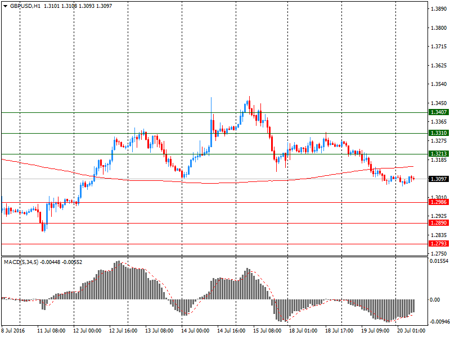The width and height of the screenshot is (450, 337).
Task: Click the 1.3800 price scale value
Action: [439, 28]
